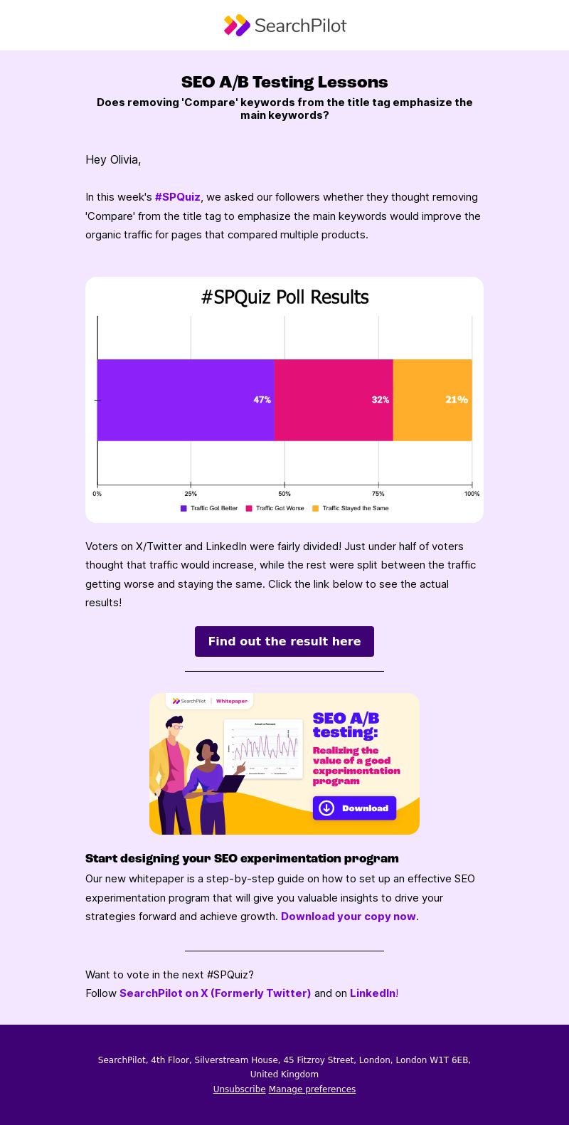Click the Download button on whitepaper banner
The width and height of the screenshot is (569, 1125).
pyautogui.click(x=354, y=808)
